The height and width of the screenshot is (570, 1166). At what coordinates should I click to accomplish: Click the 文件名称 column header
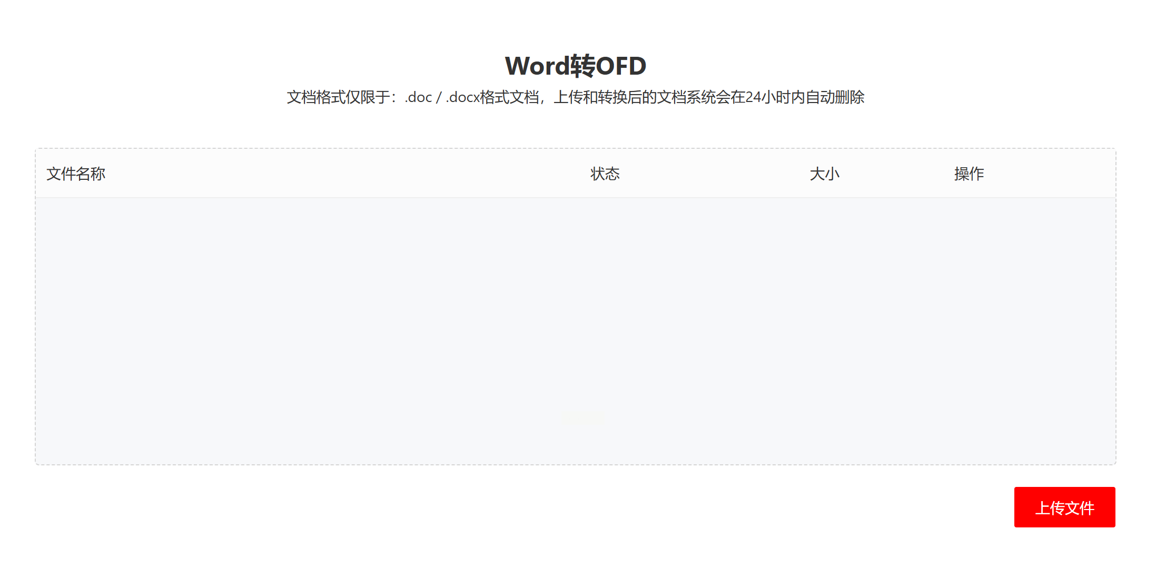pyautogui.click(x=76, y=174)
